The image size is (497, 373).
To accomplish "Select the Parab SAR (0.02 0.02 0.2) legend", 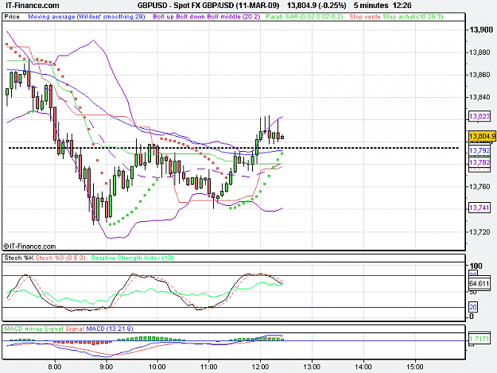I will [x=304, y=17].
